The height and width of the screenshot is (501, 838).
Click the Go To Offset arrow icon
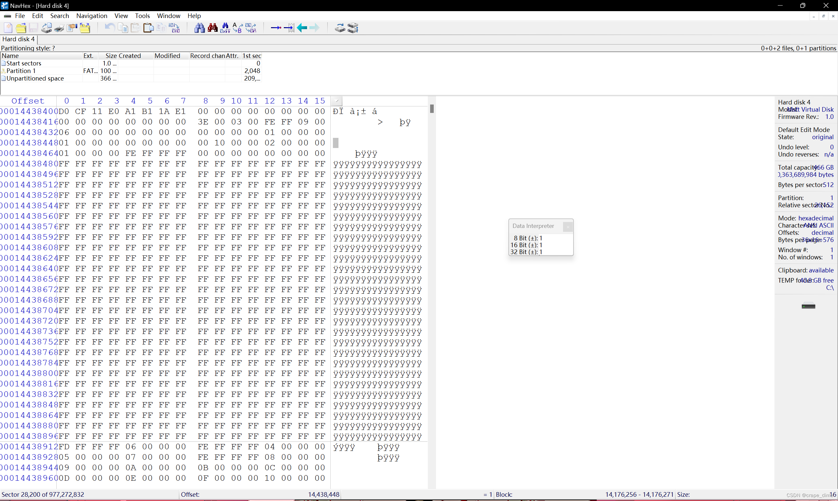pyautogui.click(x=276, y=28)
